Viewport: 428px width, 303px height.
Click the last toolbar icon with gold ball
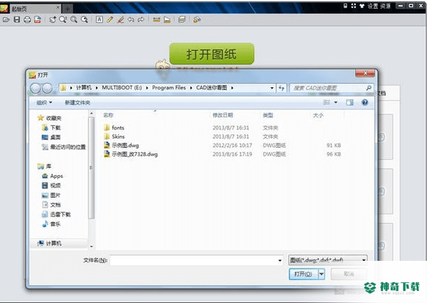point(197,19)
